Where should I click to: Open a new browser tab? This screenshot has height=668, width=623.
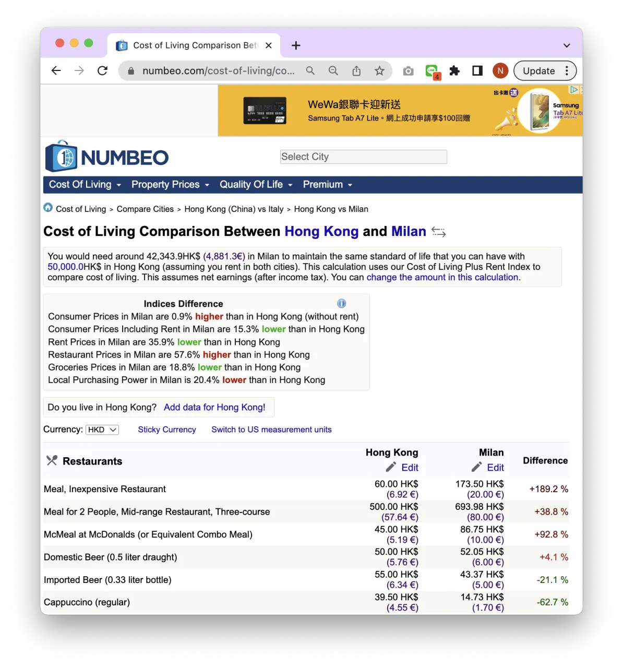tap(296, 45)
